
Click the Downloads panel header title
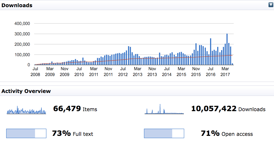point(17,5)
